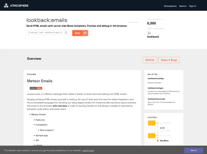The height and width of the screenshot is (154, 207).
Task: Dismiss the cookie banner with Got it!
Action: point(193,150)
